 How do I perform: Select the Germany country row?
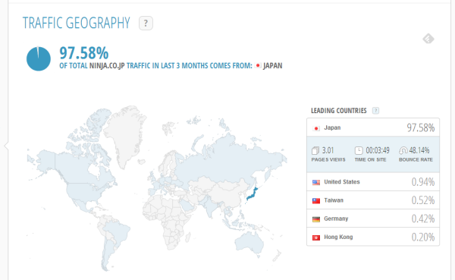373,219
